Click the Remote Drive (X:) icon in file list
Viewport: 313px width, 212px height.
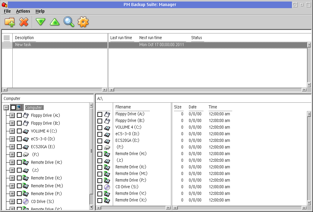[x=107, y=200]
